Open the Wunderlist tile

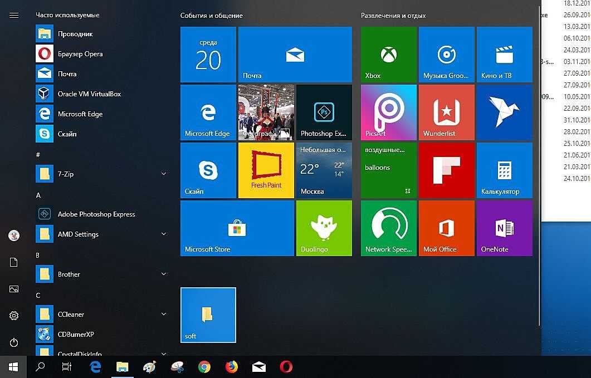(x=447, y=112)
